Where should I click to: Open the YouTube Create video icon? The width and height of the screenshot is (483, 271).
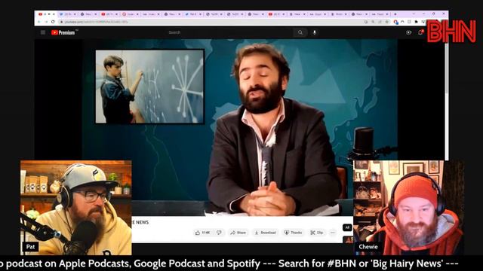coord(408,32)
